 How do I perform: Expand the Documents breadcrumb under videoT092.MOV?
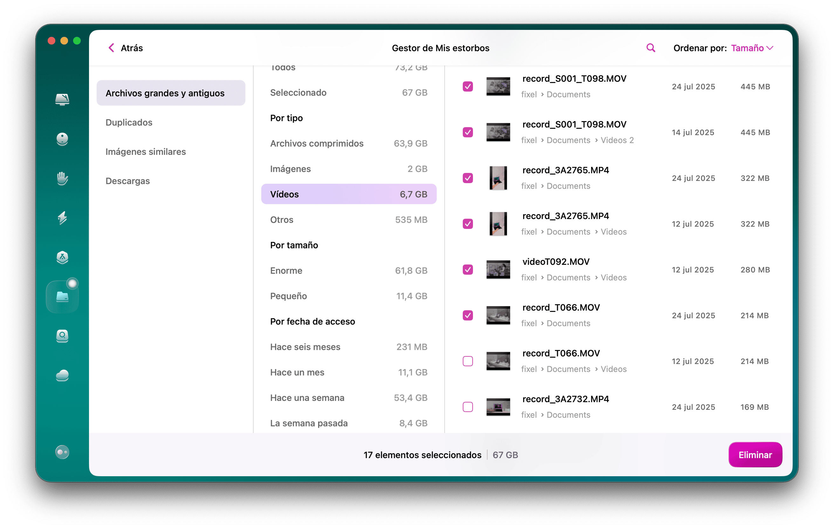point(568,277)
